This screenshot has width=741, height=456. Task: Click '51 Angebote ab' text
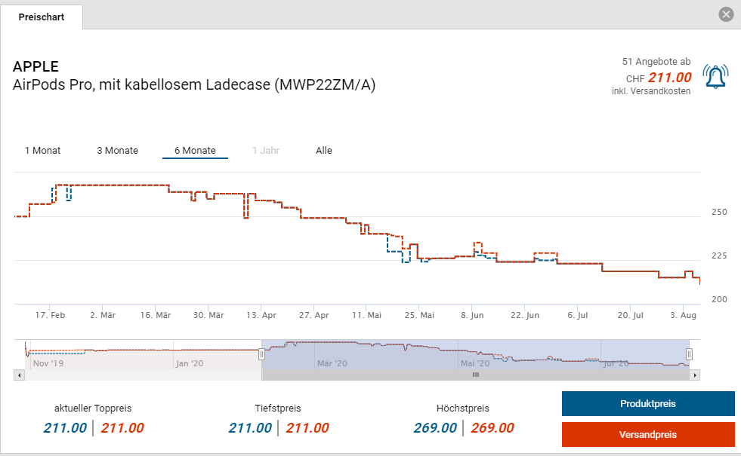pyautogui.click(x=656, y=61)
